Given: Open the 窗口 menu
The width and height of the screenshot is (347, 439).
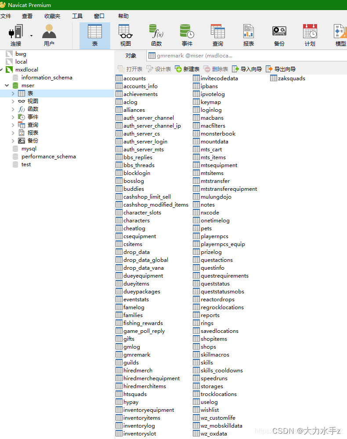Looking at the screenshot, I should tap(99, 16).
